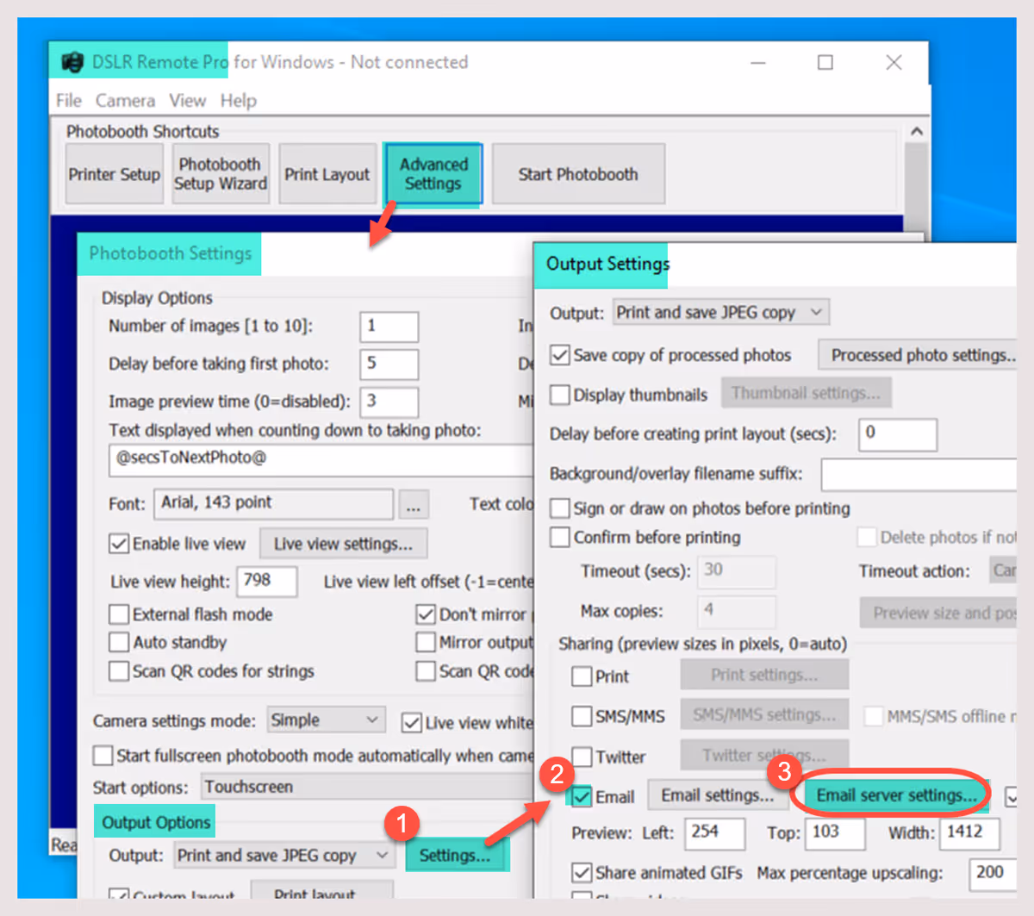Screen dimensions: 1034x916
Task: Open Processed photo settings
Action: tap(918, 355)
